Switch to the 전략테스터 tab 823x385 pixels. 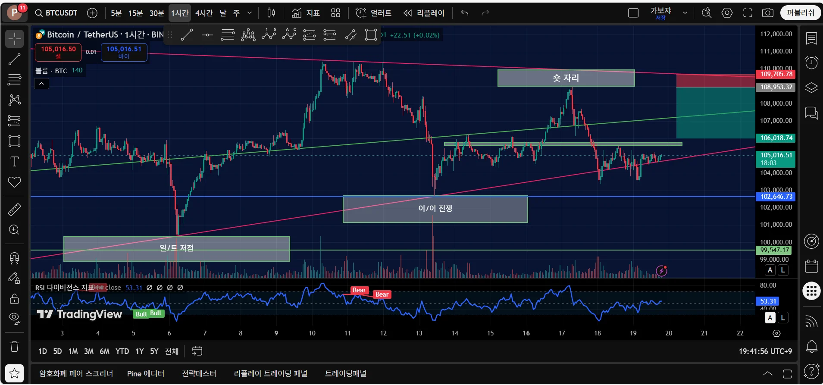[199, 373]
